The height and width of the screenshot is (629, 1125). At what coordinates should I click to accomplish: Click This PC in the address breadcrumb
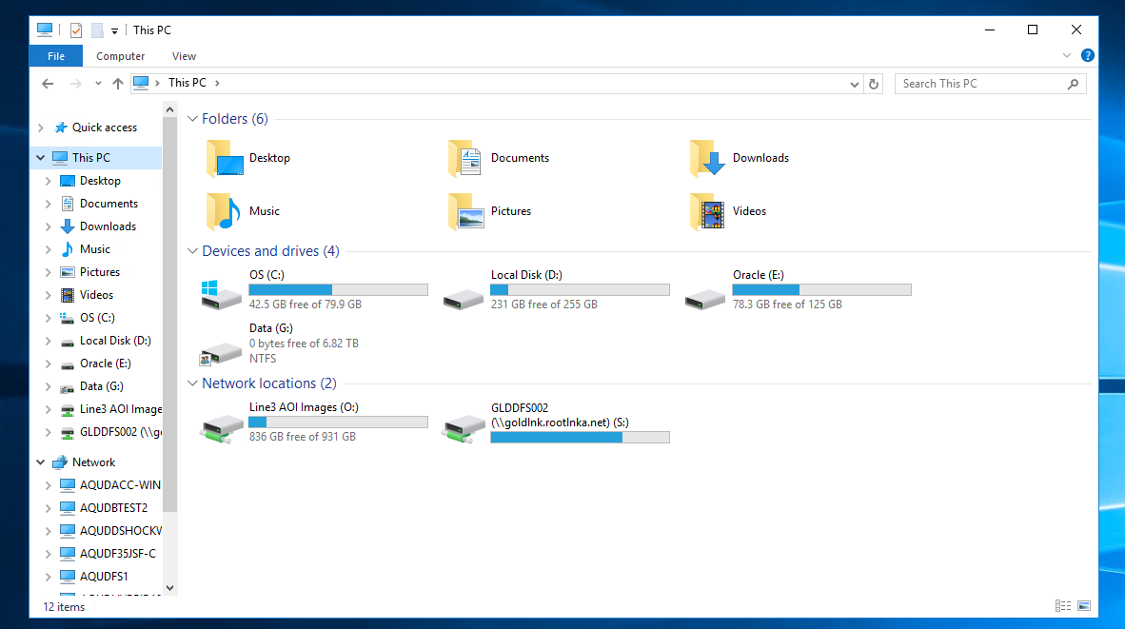point(187,83)
